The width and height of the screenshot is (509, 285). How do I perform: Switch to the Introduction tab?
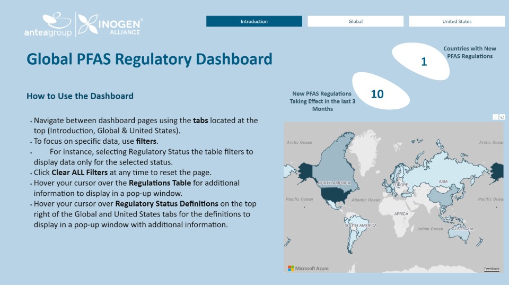[254, 21]
